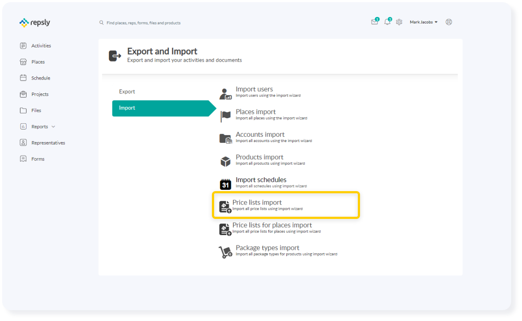Open the Places import link

256,112
